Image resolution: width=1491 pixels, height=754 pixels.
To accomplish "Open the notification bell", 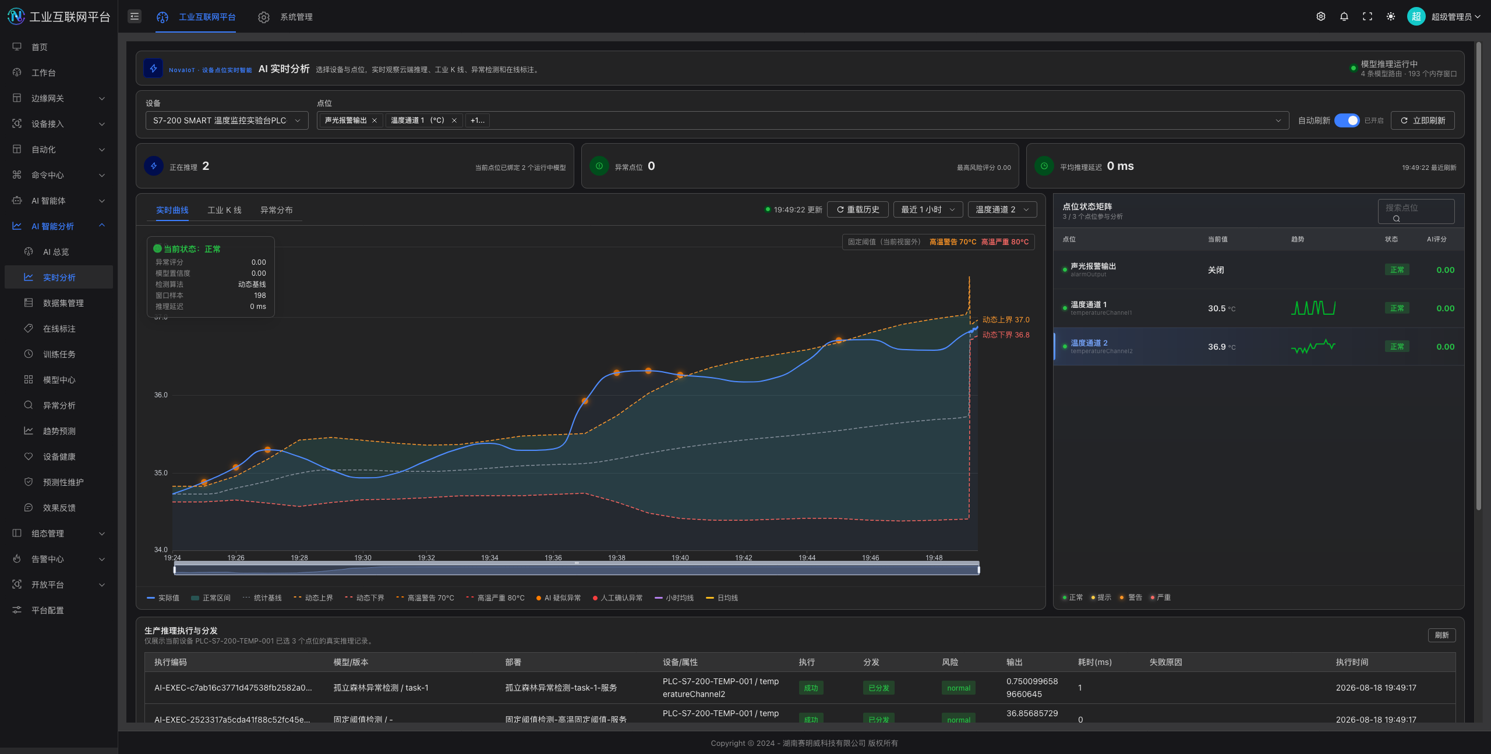I will 1344,16.
